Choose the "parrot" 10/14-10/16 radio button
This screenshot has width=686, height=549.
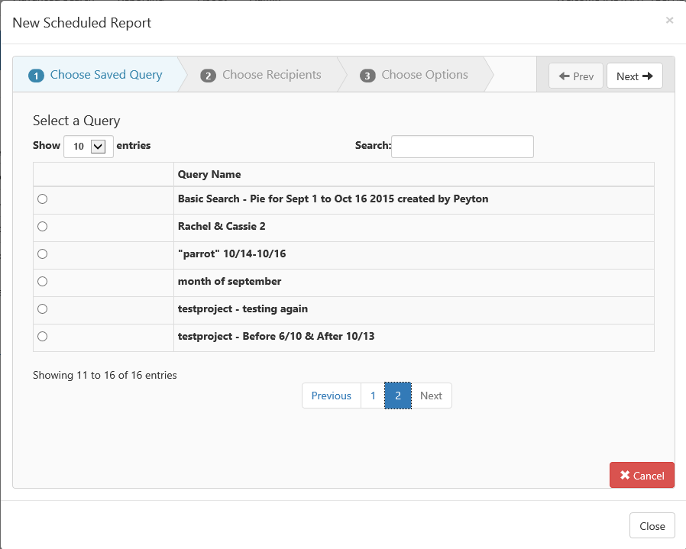(x=43, y=254)
